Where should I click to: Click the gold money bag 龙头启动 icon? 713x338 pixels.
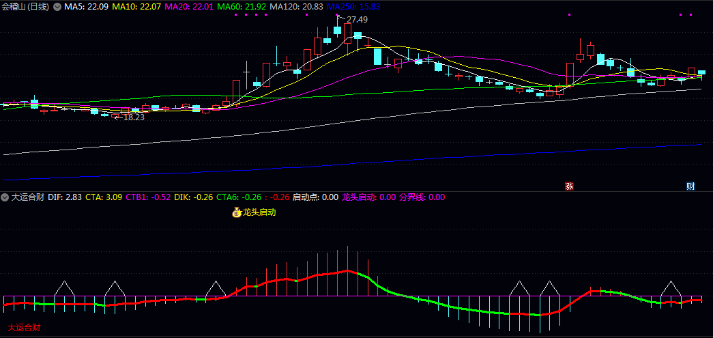(x=237, y=212)
